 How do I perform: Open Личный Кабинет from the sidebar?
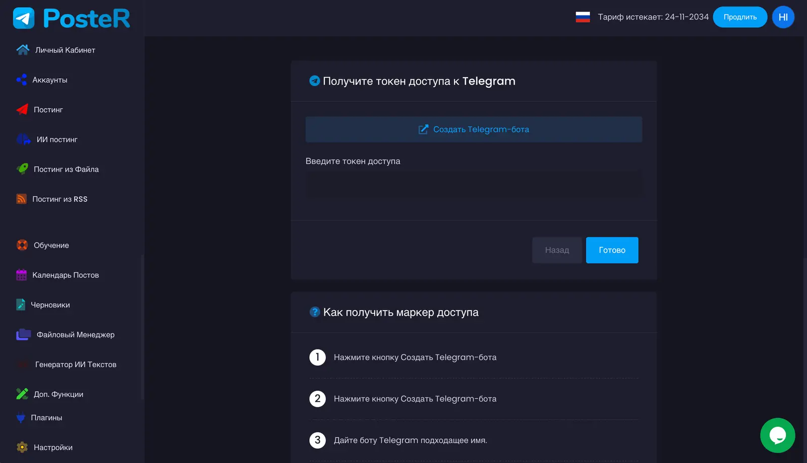[x=65, y=50]
